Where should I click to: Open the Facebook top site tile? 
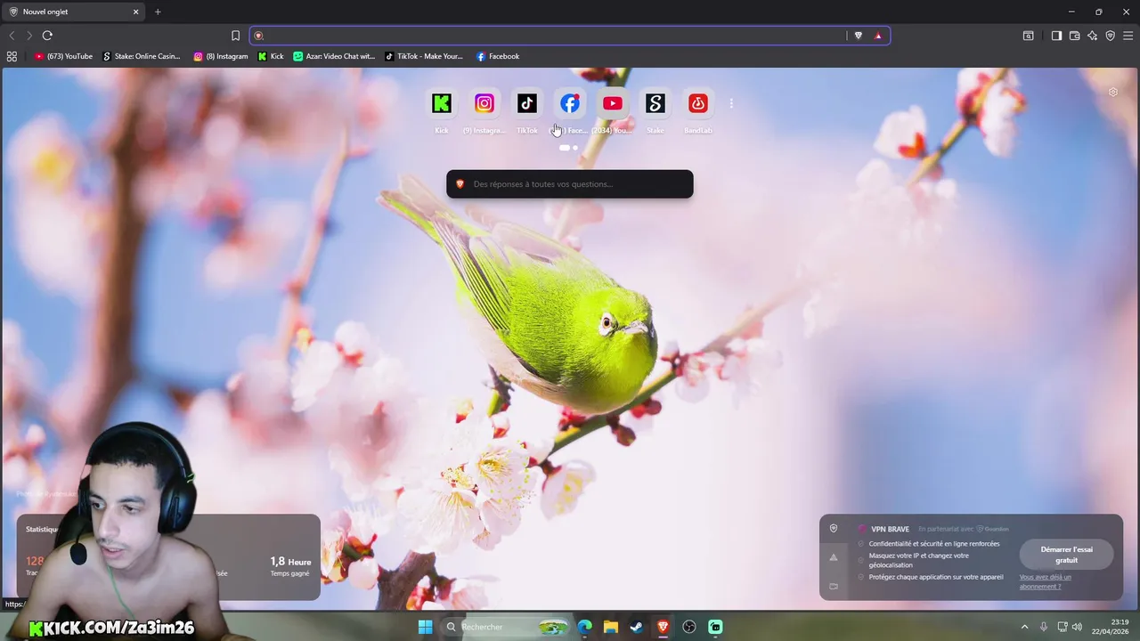pos(570,104)
